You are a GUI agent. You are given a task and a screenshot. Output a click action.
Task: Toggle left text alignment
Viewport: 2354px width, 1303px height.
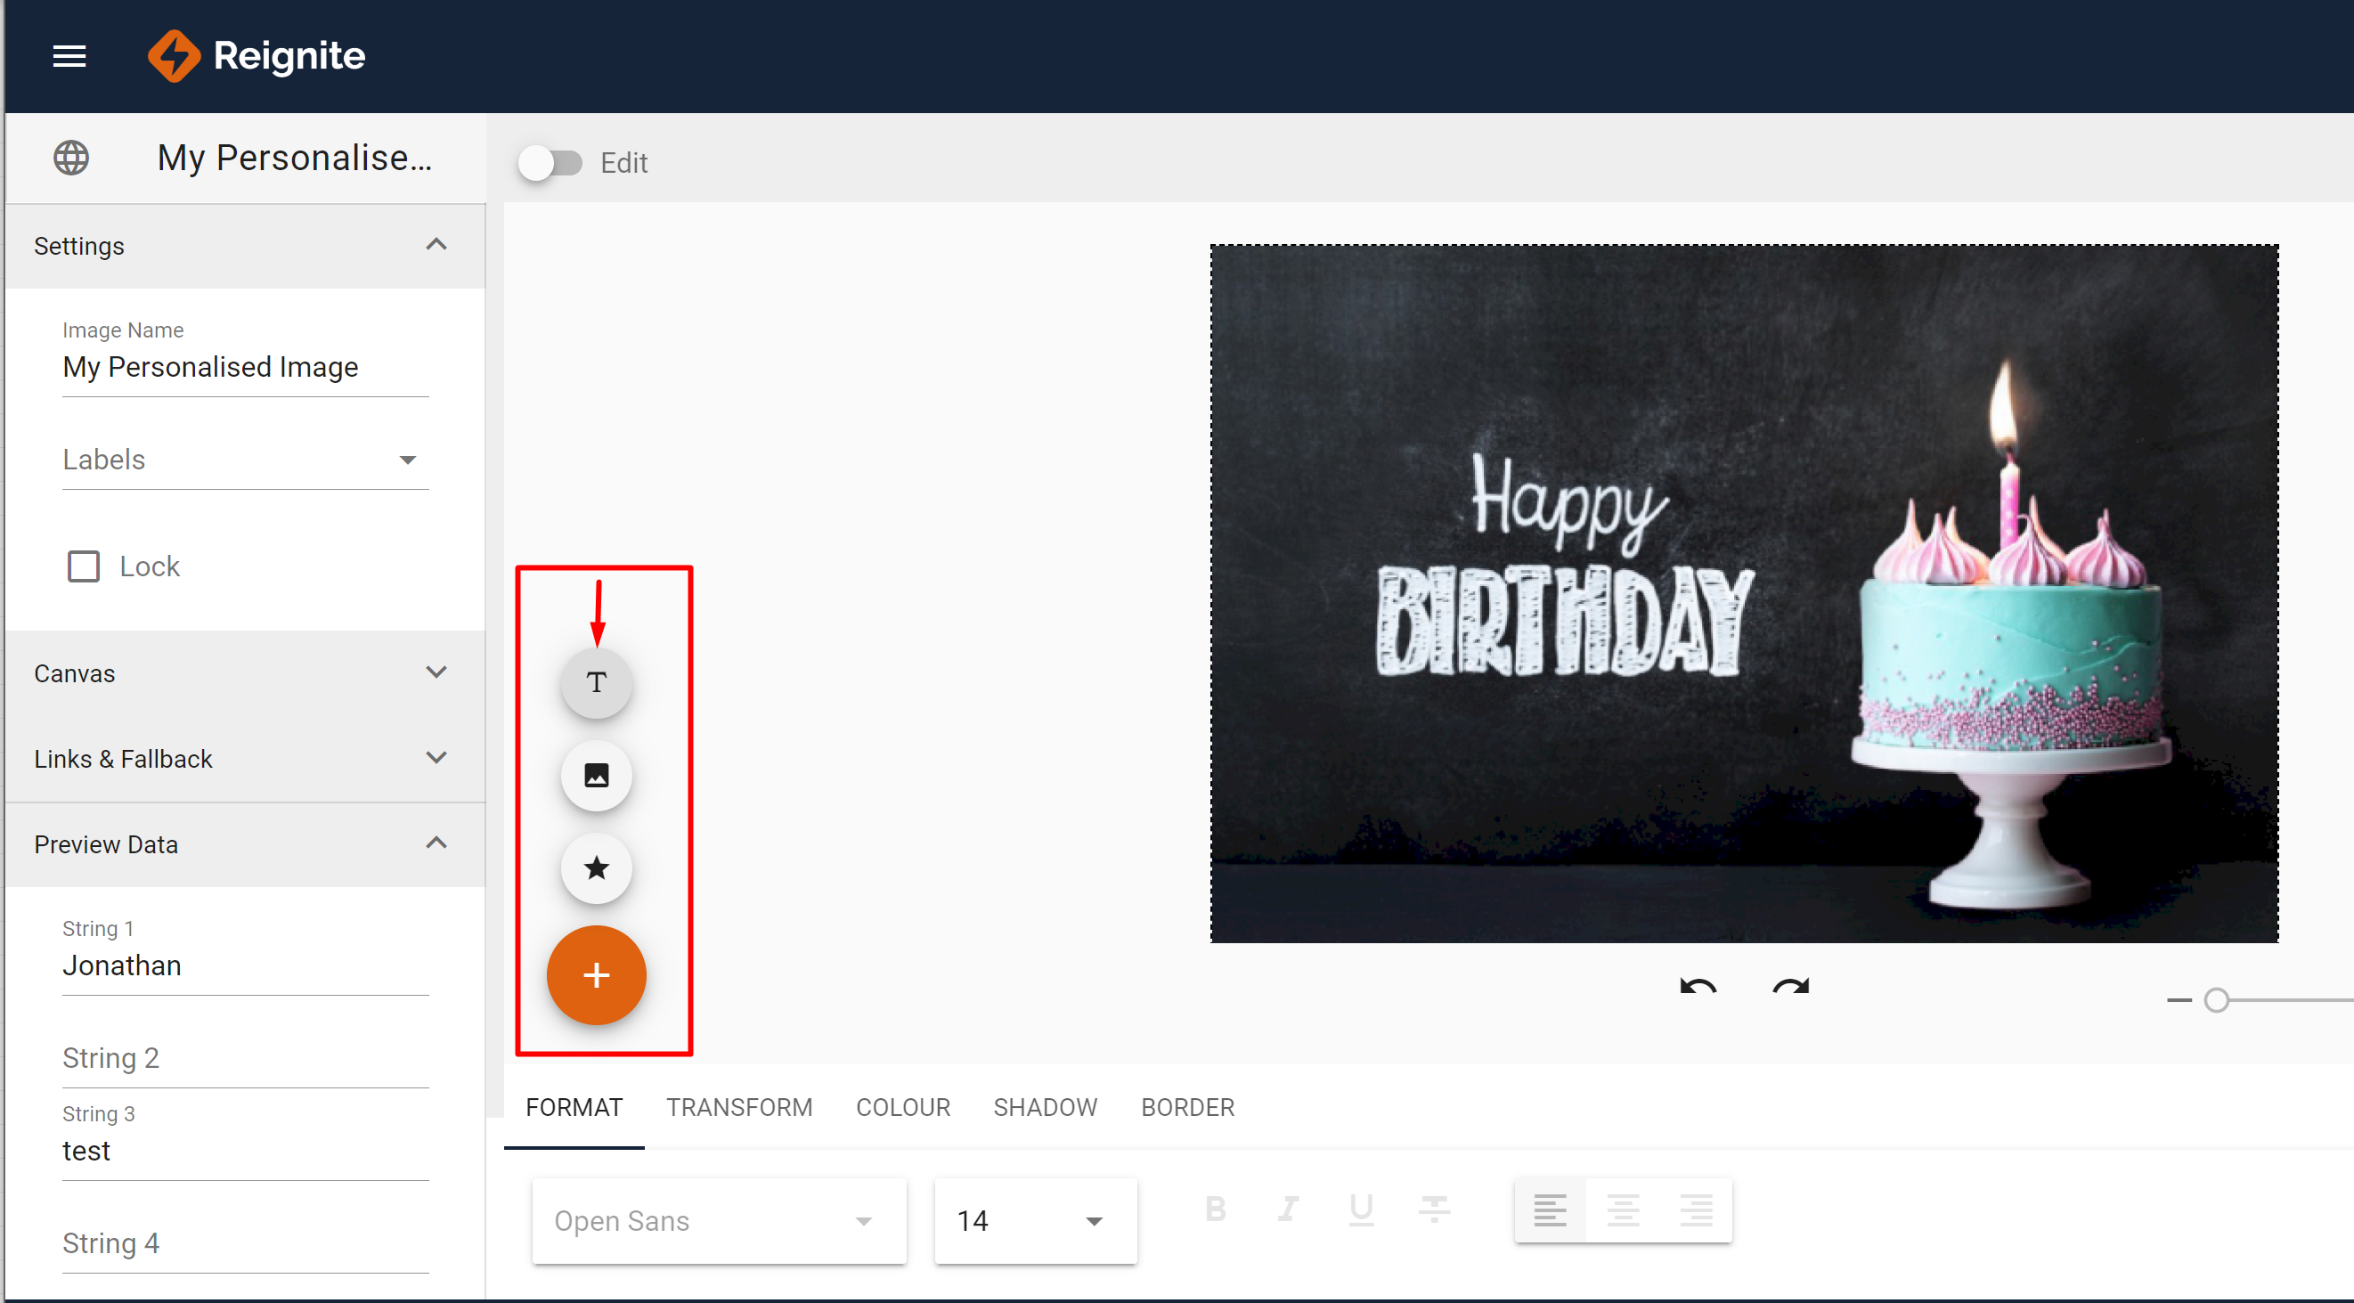coord(1549,1210)
